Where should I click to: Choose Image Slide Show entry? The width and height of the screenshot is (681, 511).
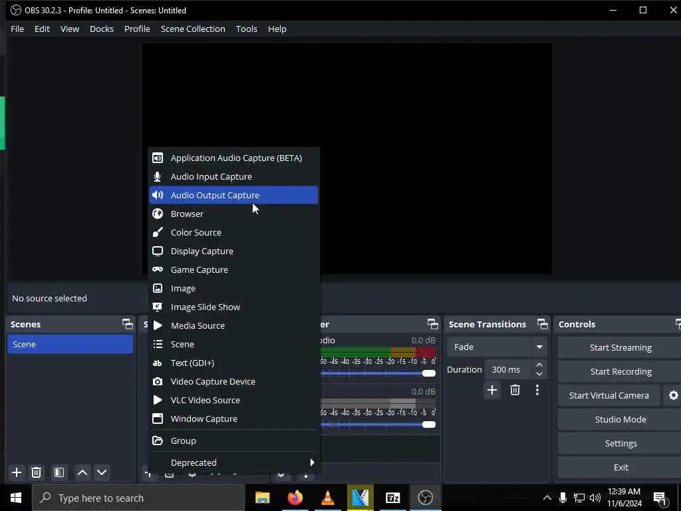pyautogui.click(x=233, y=307)
